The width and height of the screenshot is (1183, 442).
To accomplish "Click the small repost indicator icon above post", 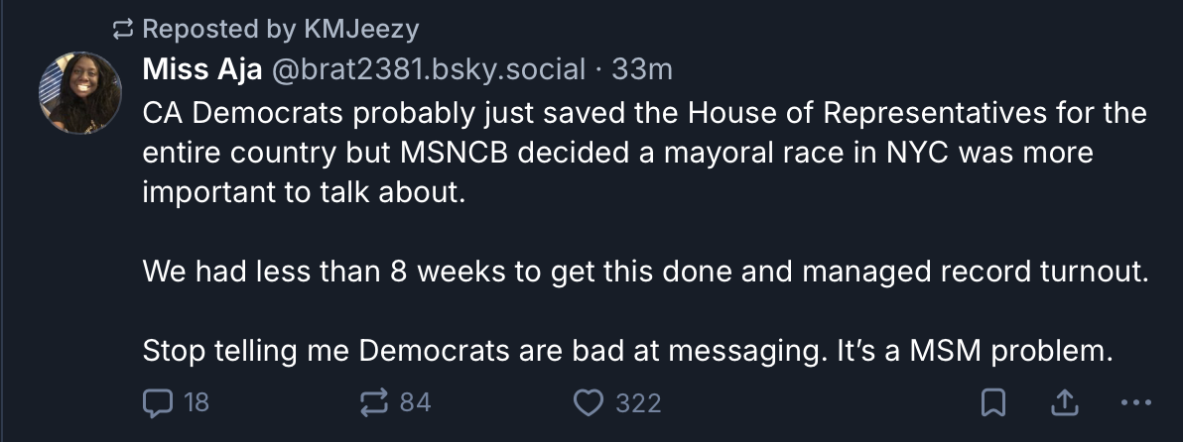I will pos(122,30).
